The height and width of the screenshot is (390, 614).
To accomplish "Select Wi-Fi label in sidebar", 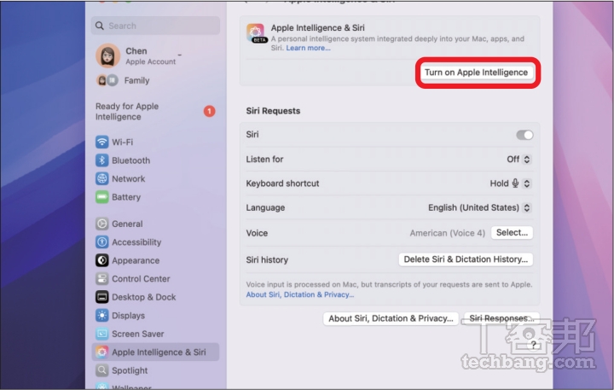I will [x=122, y=142].
